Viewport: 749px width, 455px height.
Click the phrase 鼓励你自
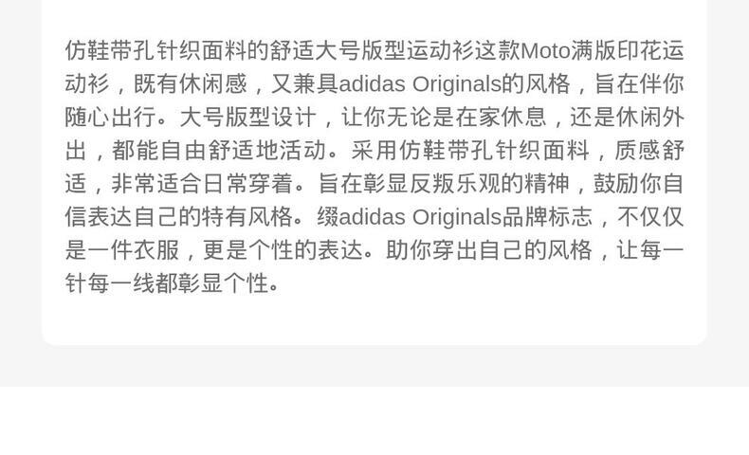(639, 183)
